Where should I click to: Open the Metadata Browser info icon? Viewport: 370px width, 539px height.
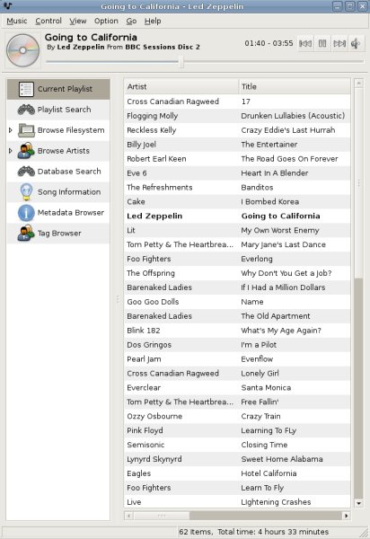click(26, 213)
